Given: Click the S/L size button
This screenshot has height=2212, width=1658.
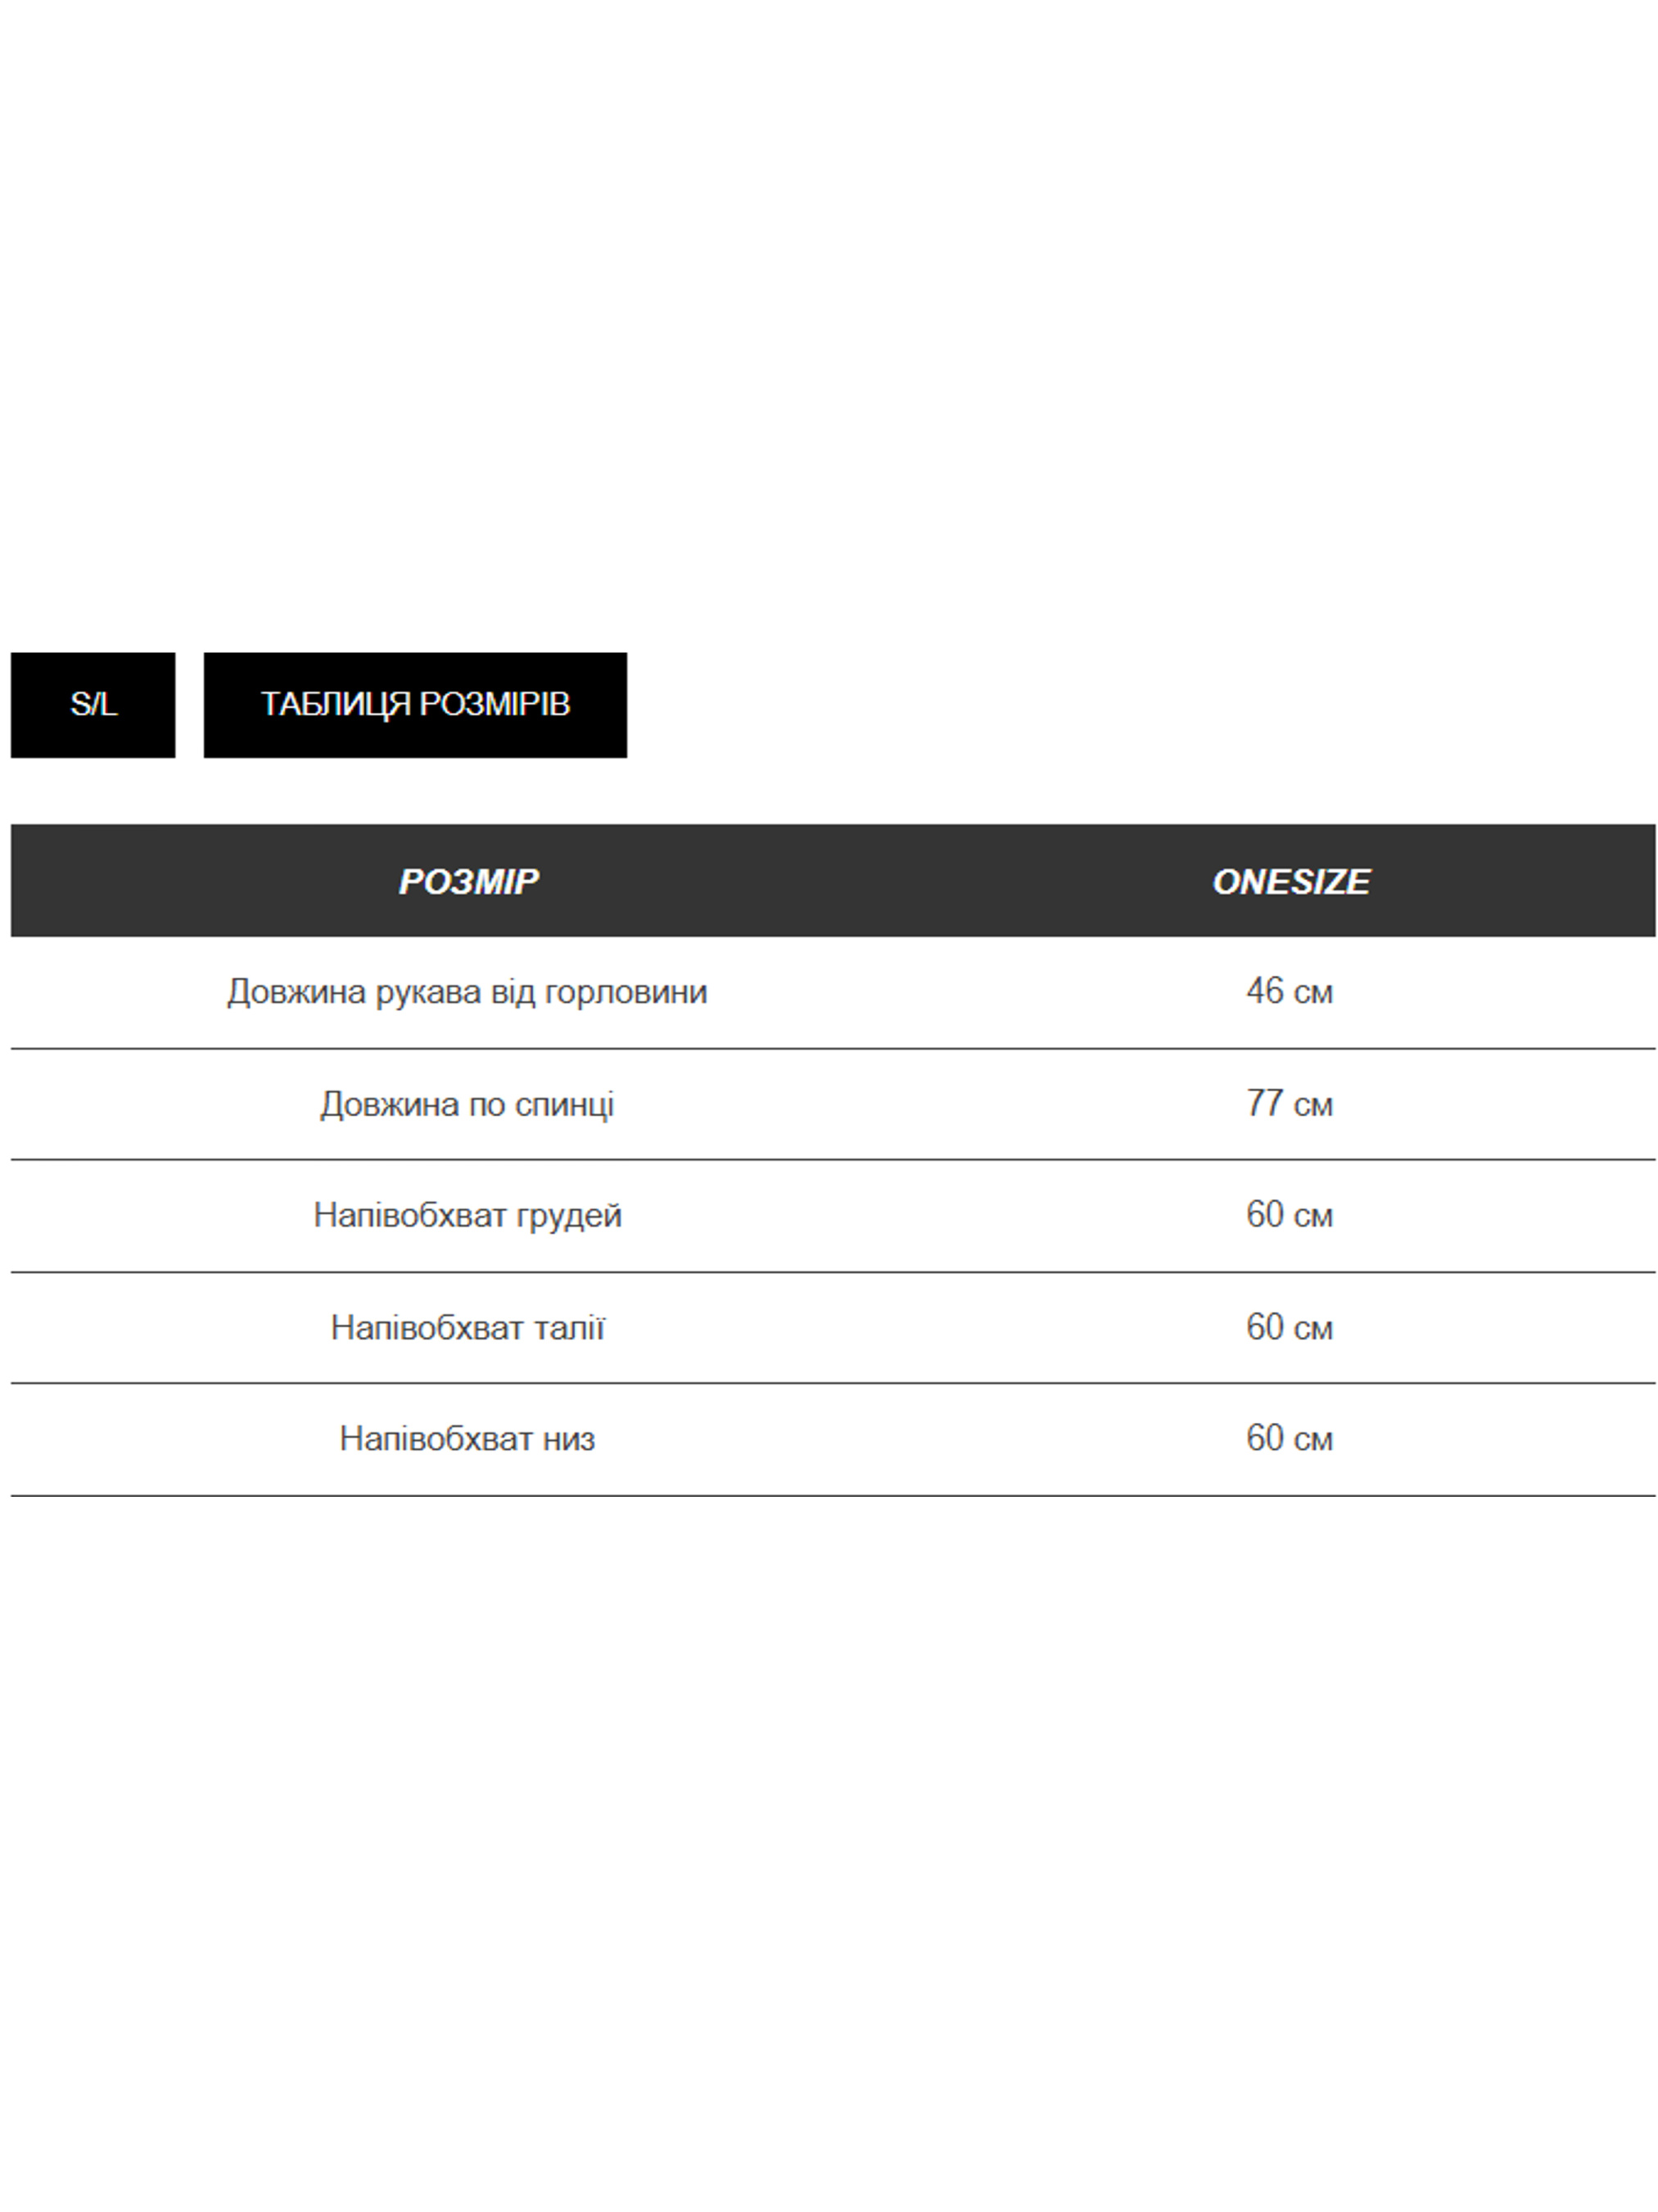Looking at the screenshot, I should coord(93,704).
